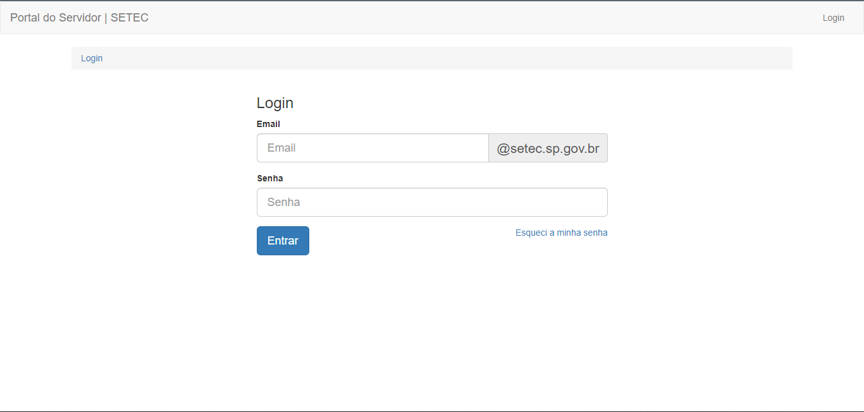This screenshot has height=412, width=864.
Task: Place cursor in the Email placeholder text
Action: point(281,148)
